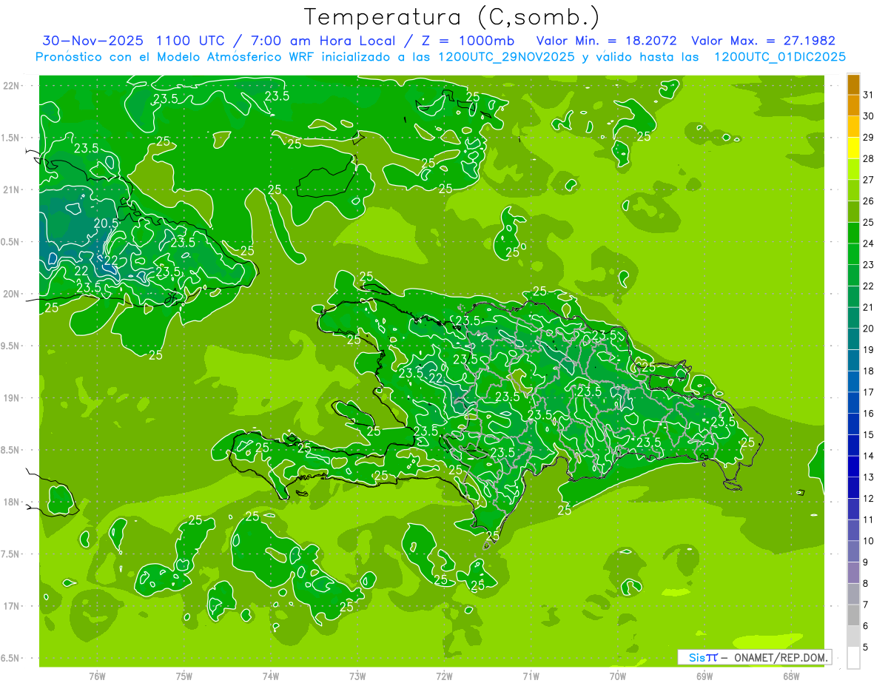Select the 20.5 contour label over Cuba

106,223
